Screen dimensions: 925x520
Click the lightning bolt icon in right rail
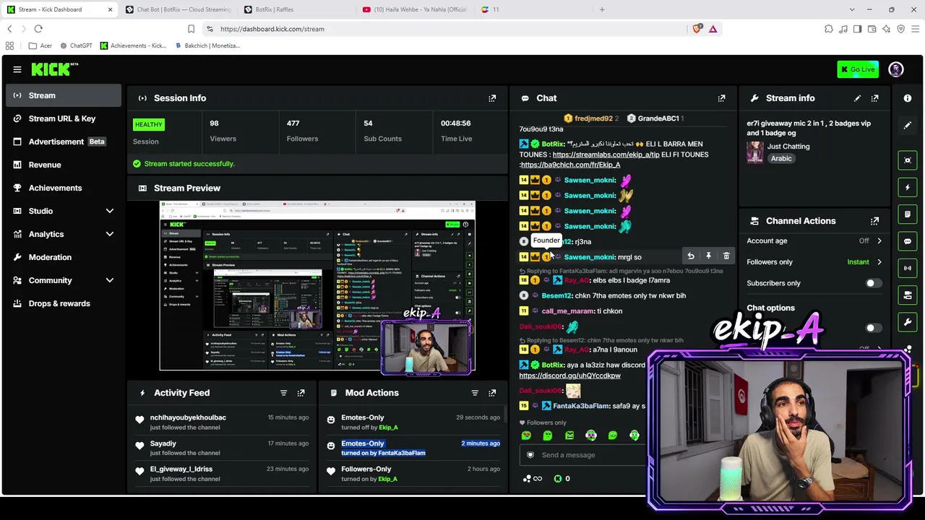pyautogui.click(x=908, y=187)
